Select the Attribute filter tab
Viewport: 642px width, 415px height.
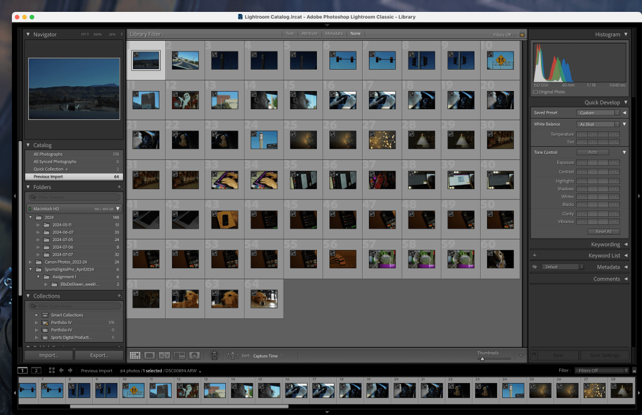point(309,33)
